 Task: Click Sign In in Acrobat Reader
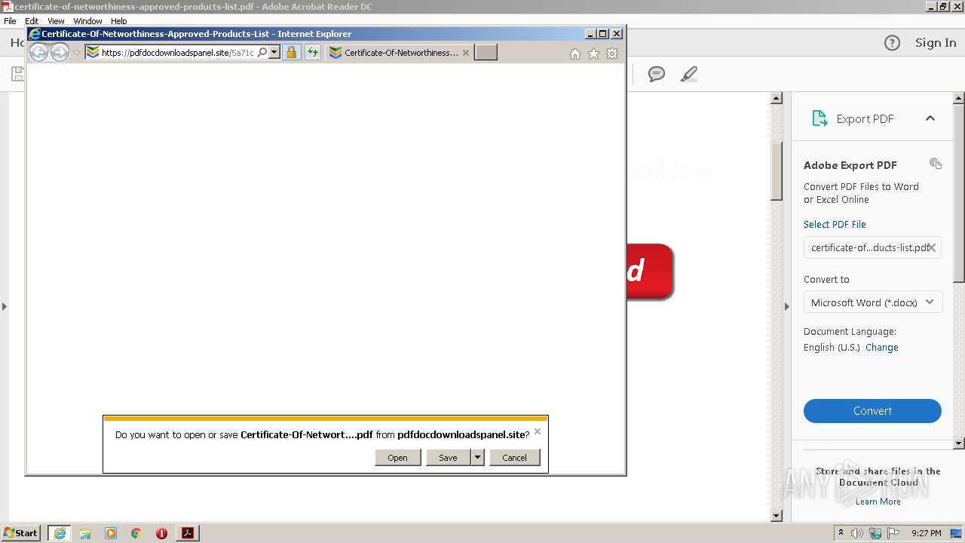(936, 43)
